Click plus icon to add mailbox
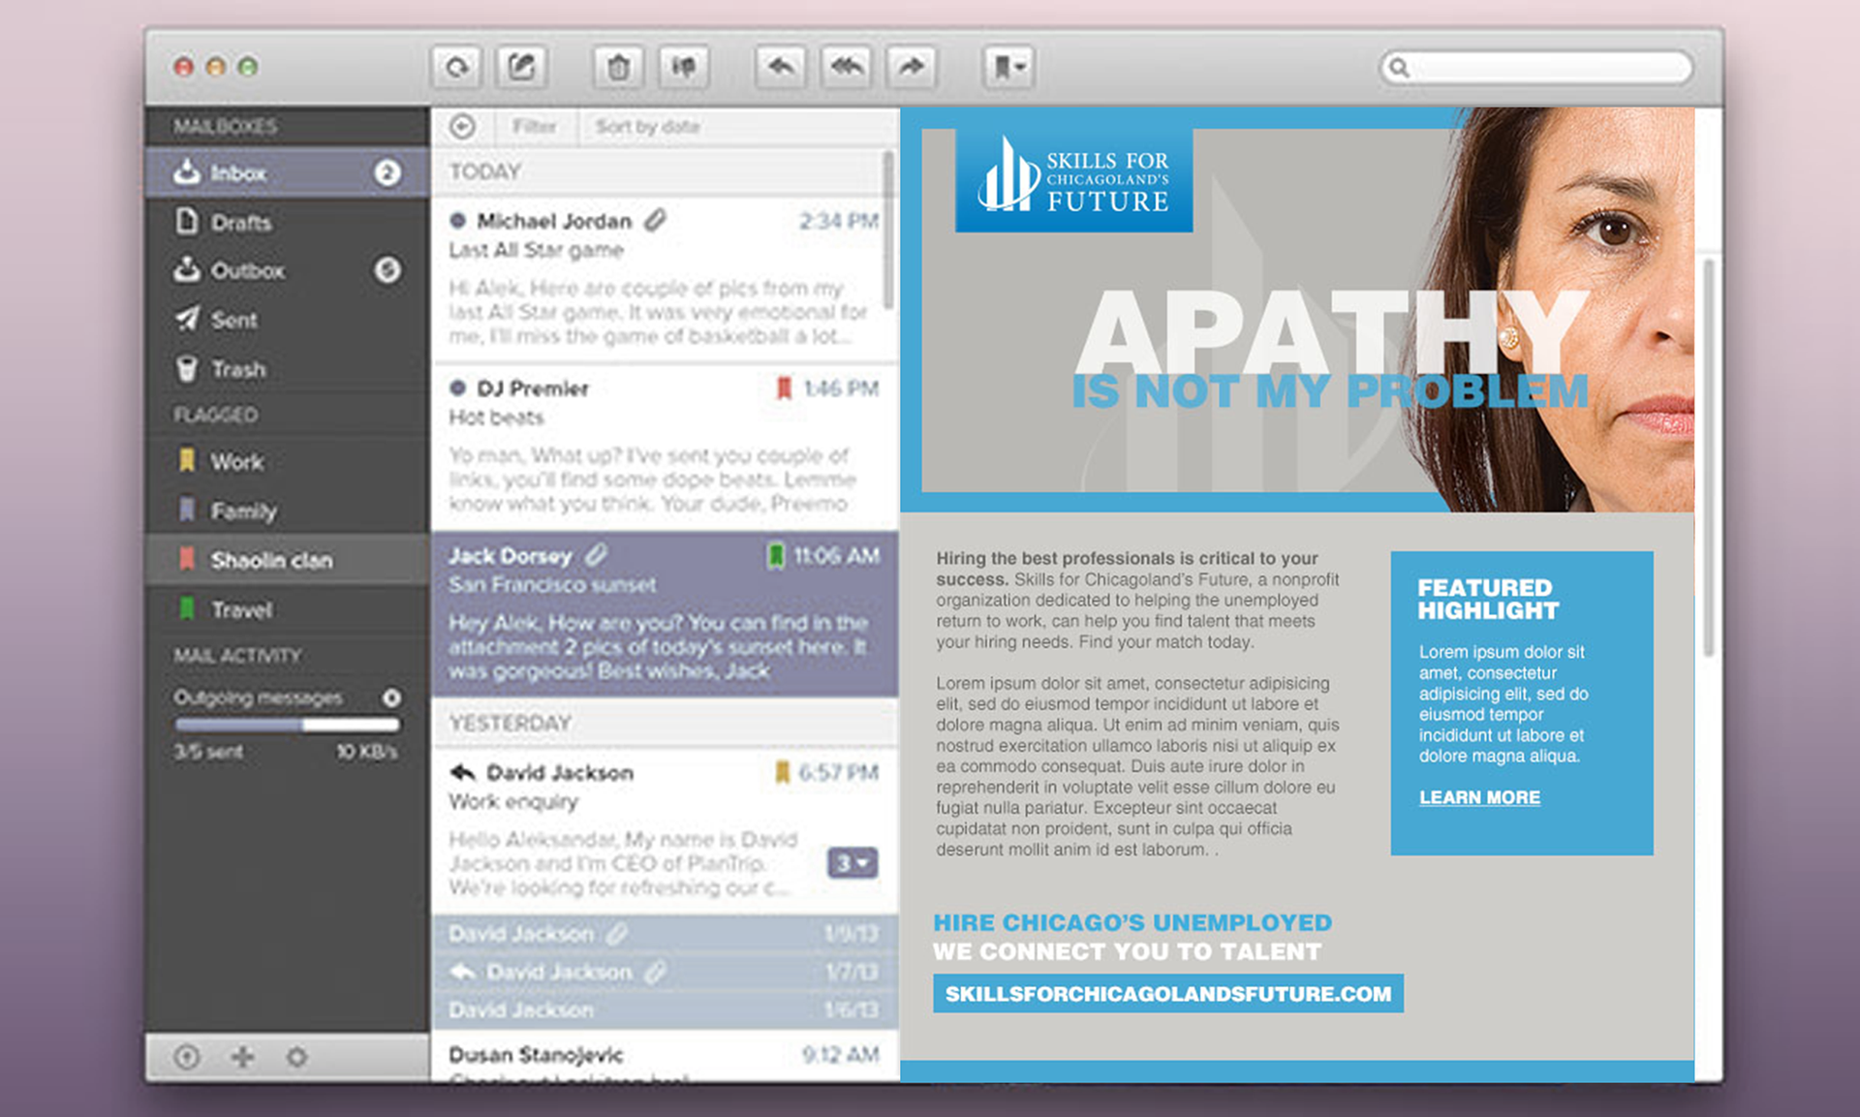 (242, 1057)
